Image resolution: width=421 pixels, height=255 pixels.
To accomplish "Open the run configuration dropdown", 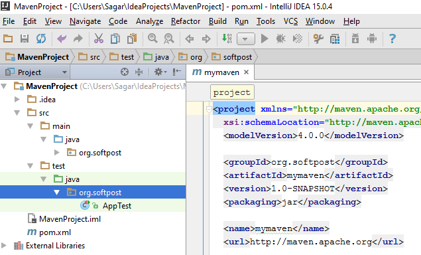I will (x=246, y=39).
